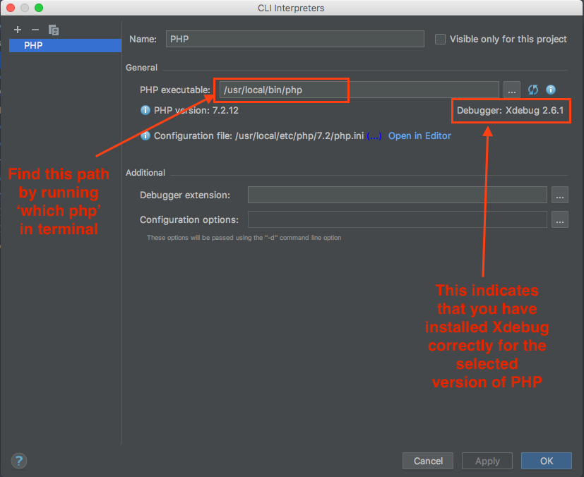584x477 pixels.
Task: Browse for a Debugger extension file
Action: point(559,195)
